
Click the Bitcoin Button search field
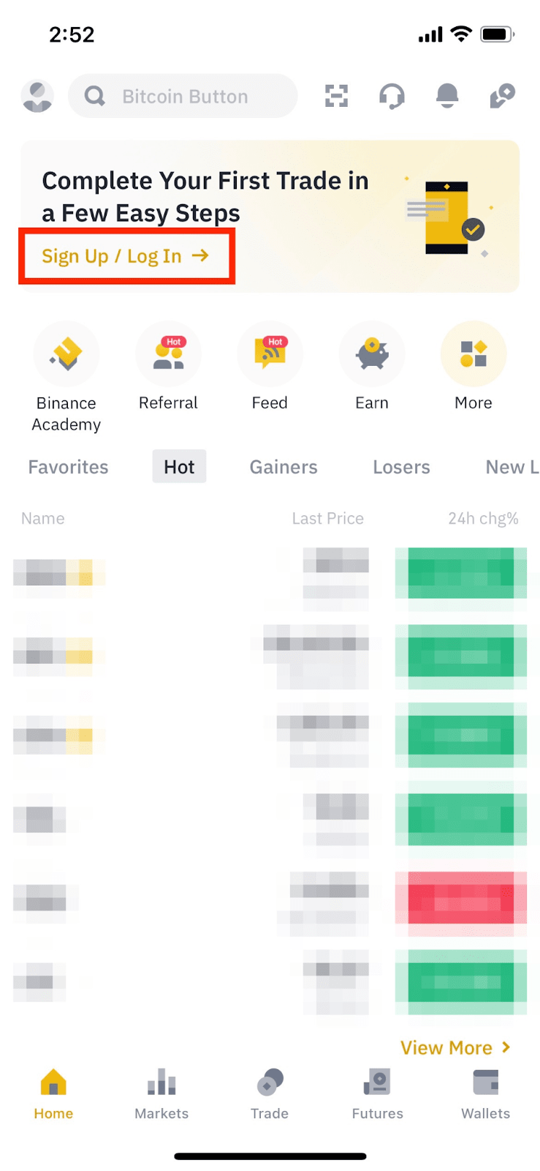point(183,96)
